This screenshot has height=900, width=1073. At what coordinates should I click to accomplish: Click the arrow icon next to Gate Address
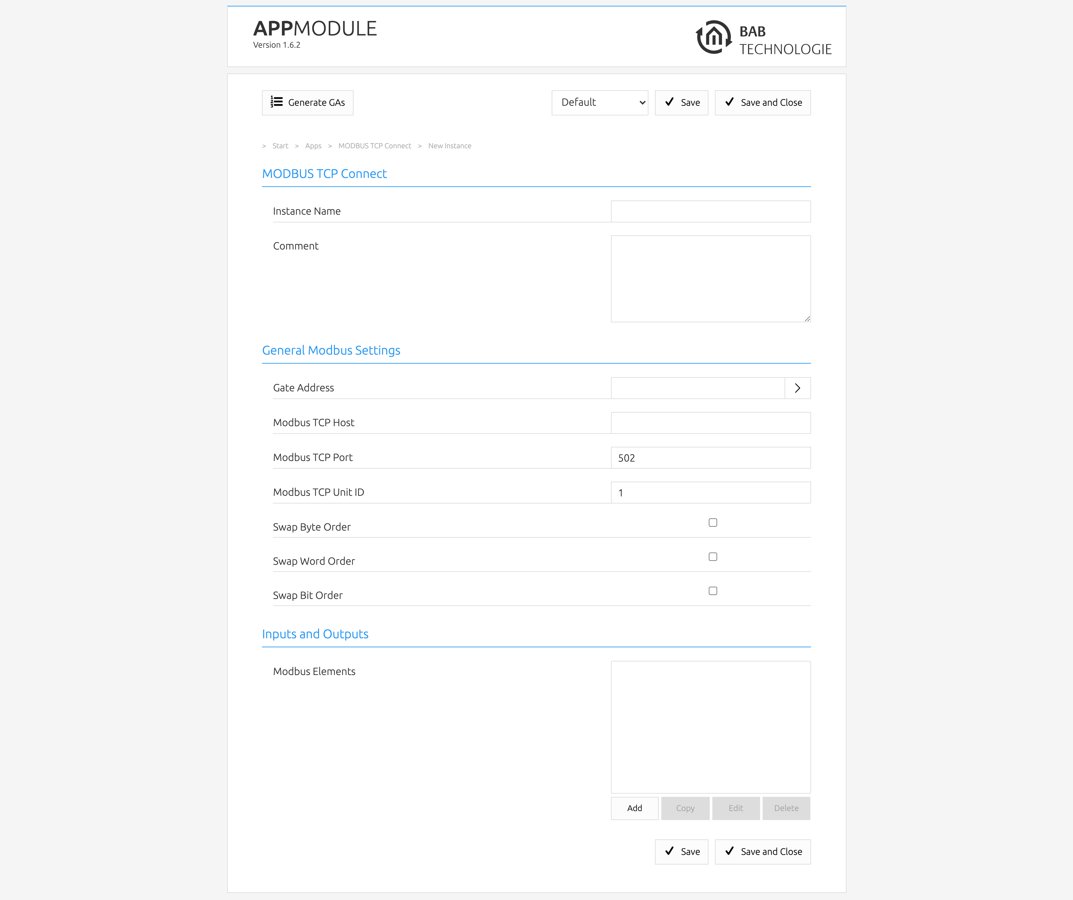(797, 388)
